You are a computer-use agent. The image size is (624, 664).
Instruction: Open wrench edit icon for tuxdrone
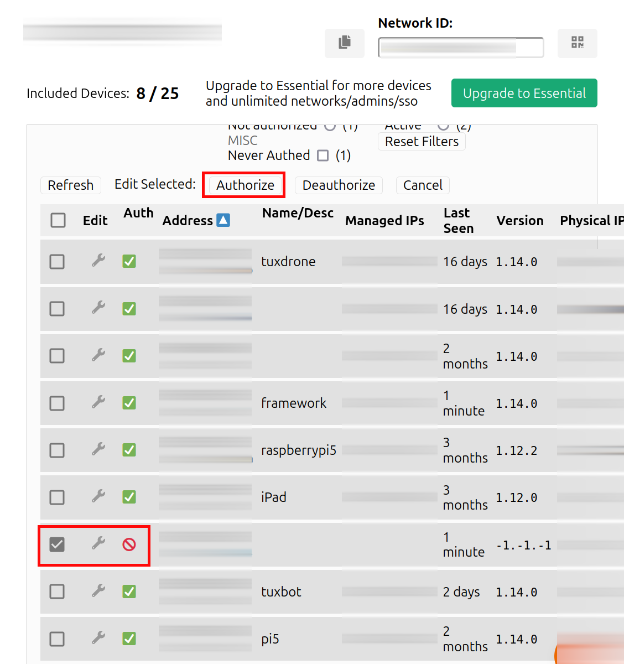coord(98,261)
